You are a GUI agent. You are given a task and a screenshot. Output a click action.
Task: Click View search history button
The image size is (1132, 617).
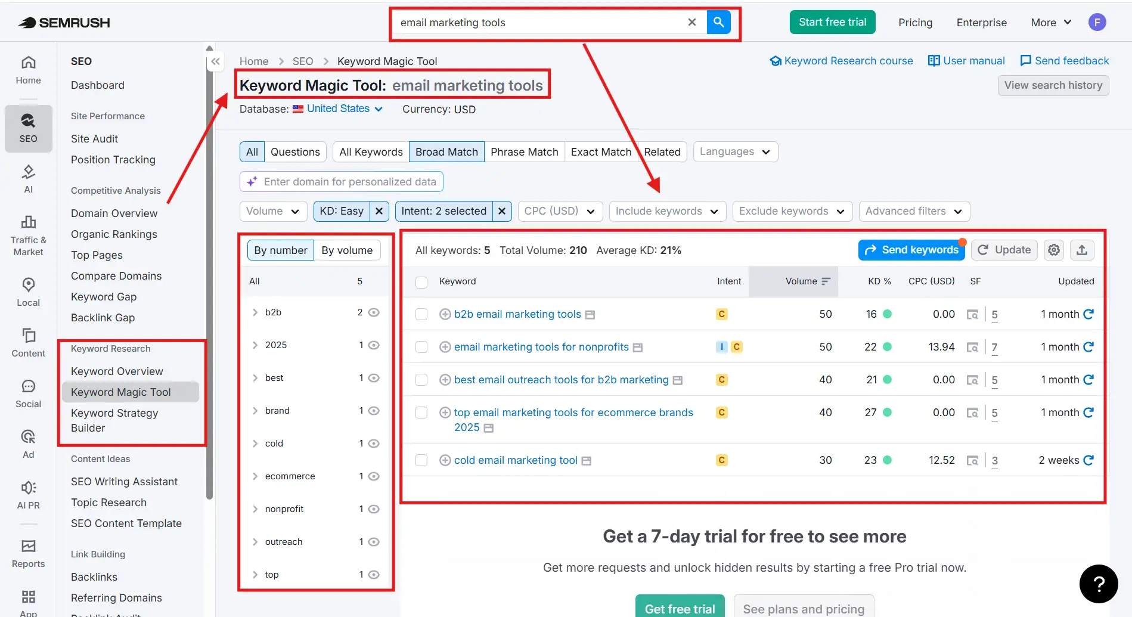coord(1053,85)
